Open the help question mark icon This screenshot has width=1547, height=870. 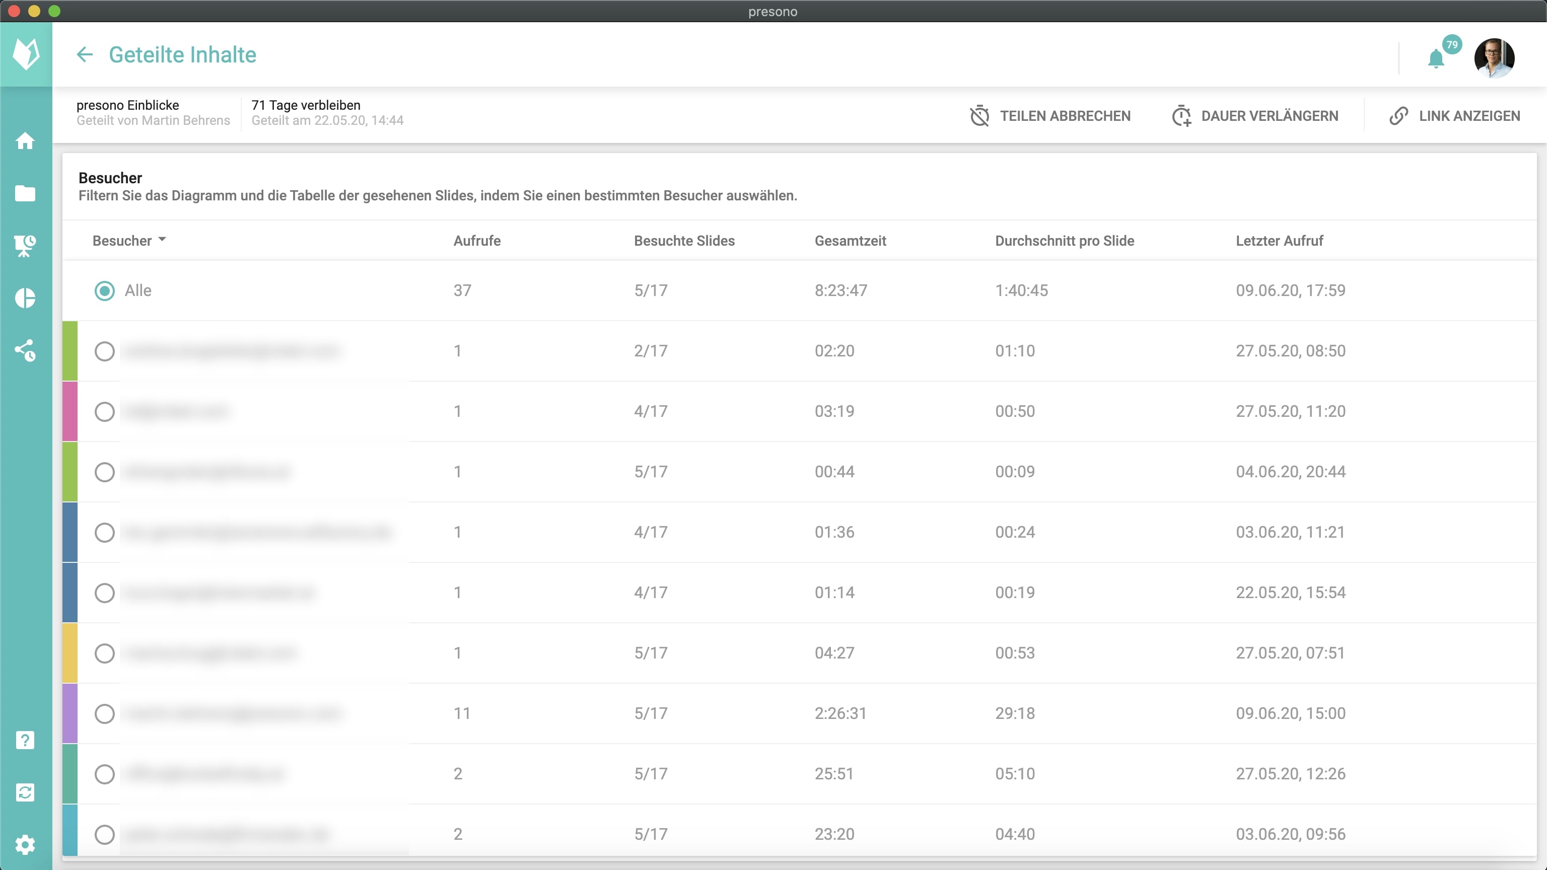(25, 740)
